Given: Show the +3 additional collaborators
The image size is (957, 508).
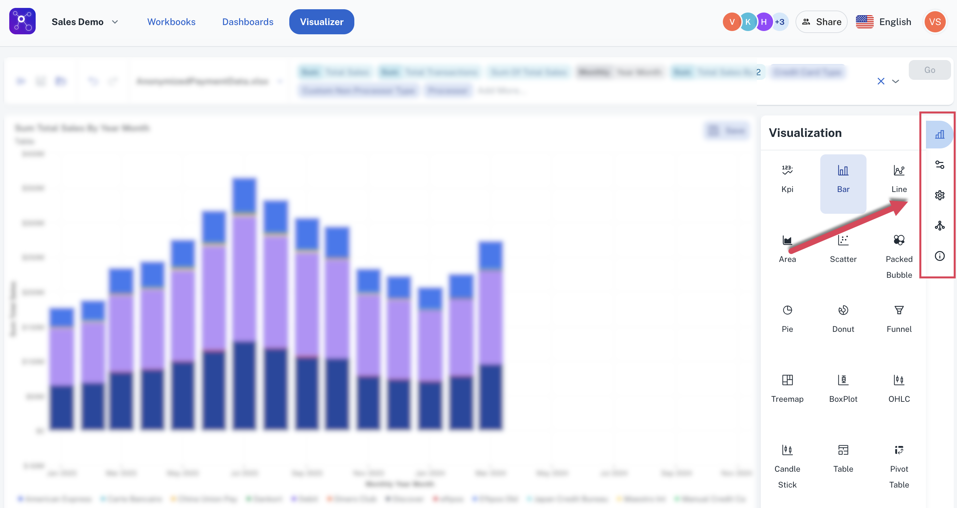Looking at the screenshot, I should (x=780, y=22).
